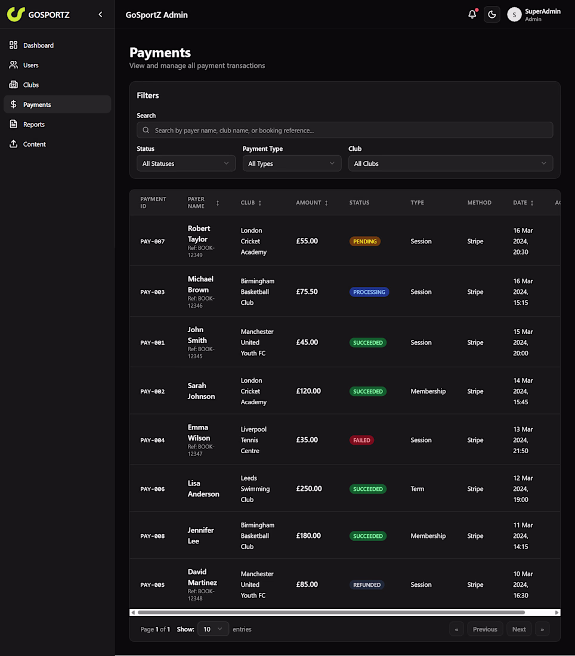This screenshot has width=575, height=656.
Task: Click payer name Sarah Johnson
Action: pyautogui.click(x=201, y=391)
